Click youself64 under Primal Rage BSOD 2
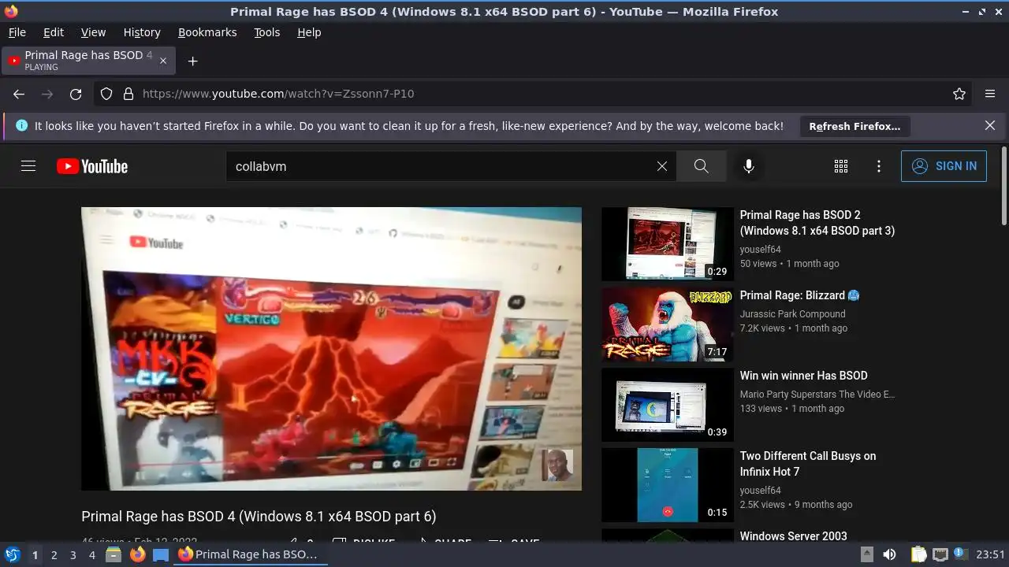1009x567 pixels. pos(760,249)
